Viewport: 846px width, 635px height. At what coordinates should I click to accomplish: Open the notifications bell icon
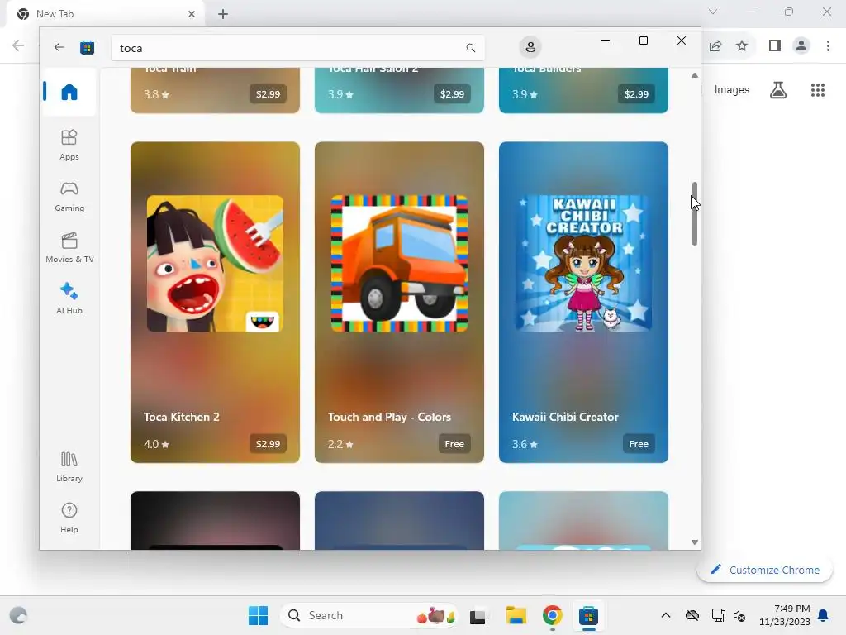point(824,615)
